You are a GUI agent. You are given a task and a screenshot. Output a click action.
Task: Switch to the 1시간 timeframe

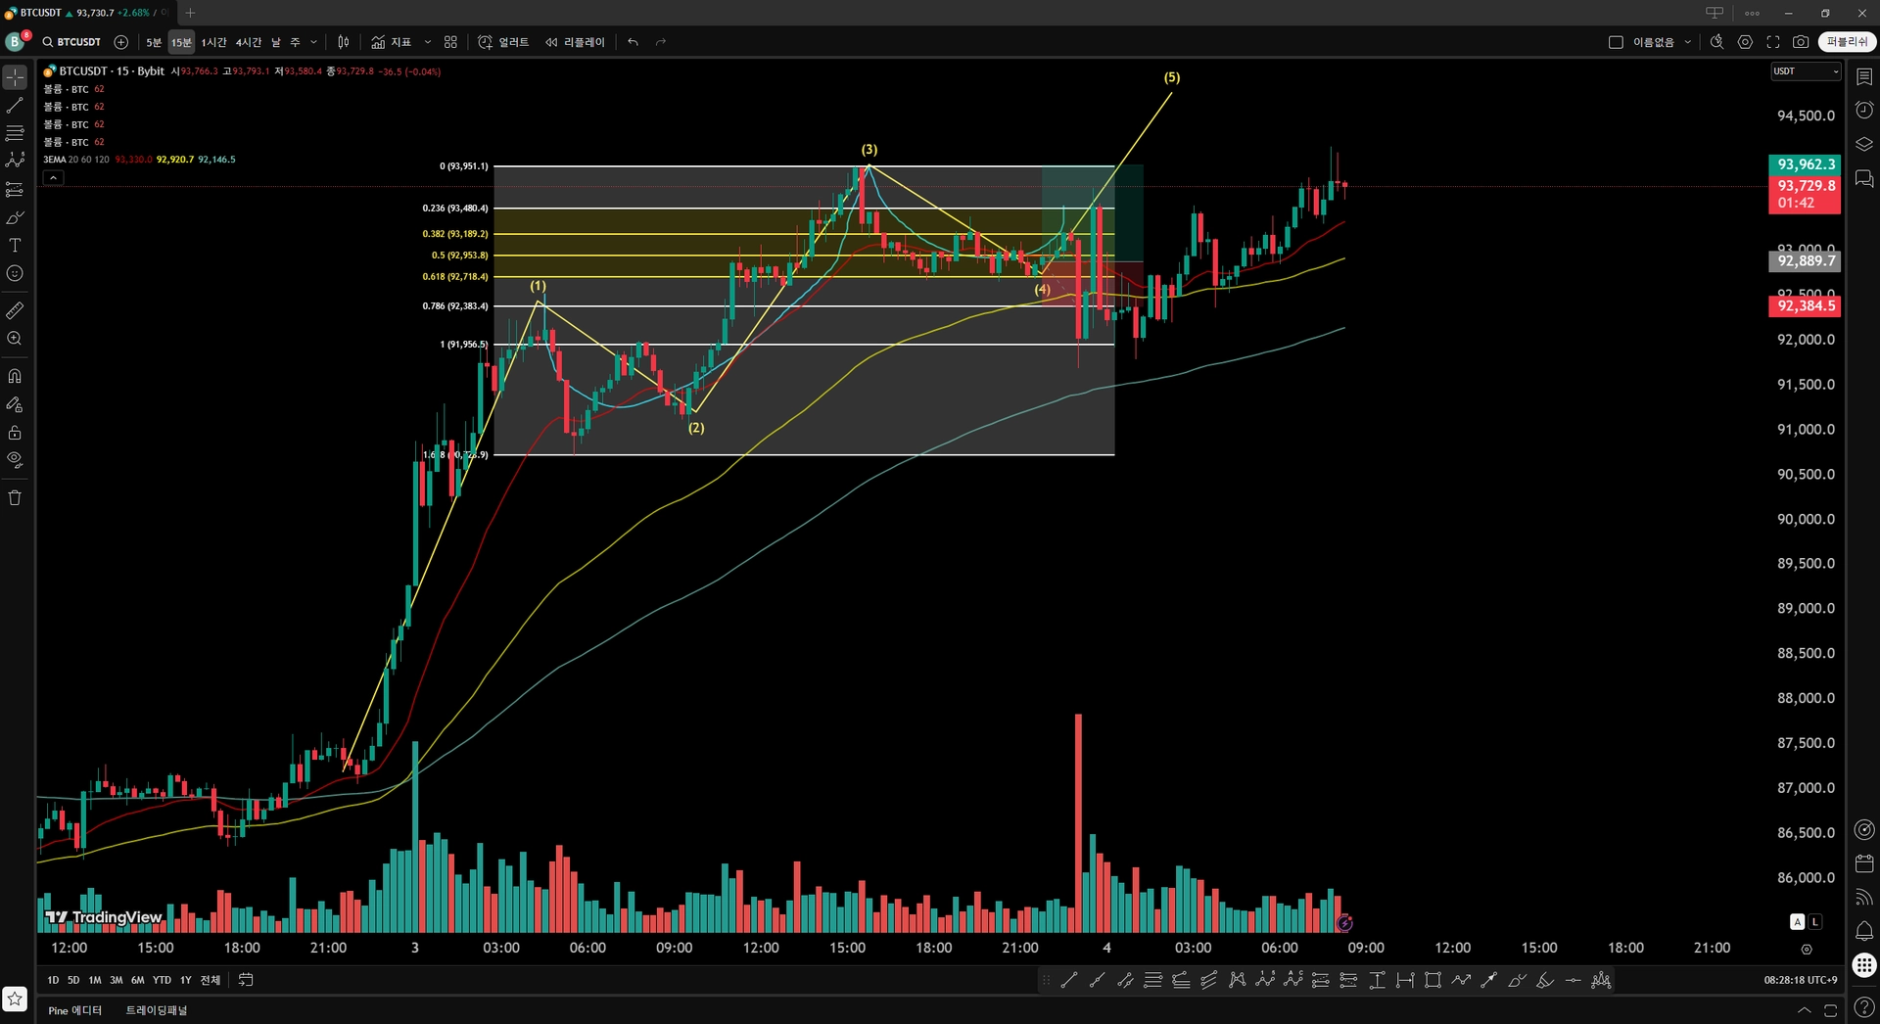click(213, 42)
